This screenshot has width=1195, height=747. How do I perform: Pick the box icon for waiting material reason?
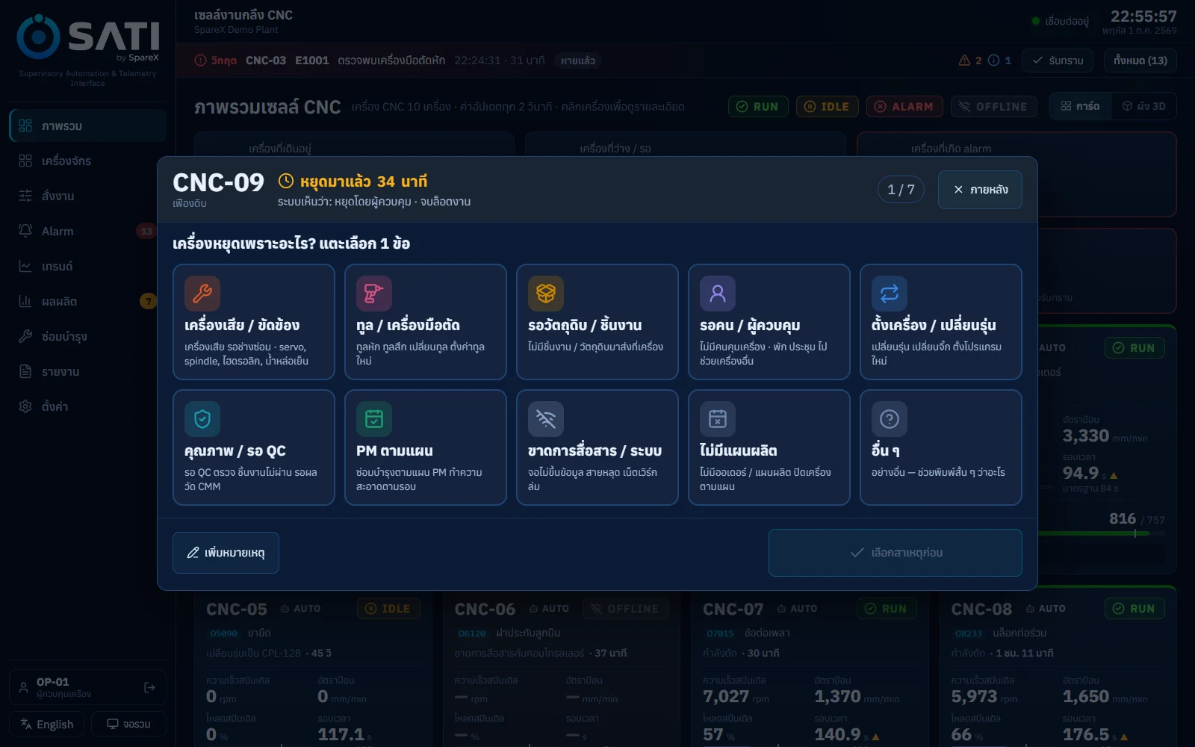[546, 294]
